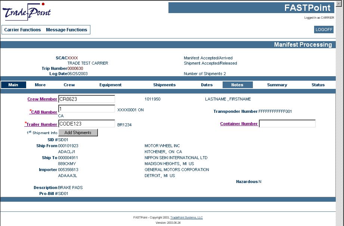Viewport: 344px width, 226px height.
Task: Click the code 889CKMY
Action: coord(67,164)
